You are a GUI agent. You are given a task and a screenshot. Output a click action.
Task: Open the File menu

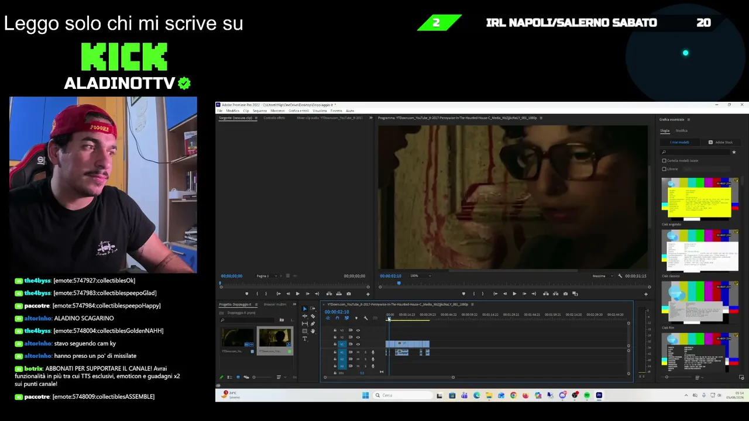[220, 111]
